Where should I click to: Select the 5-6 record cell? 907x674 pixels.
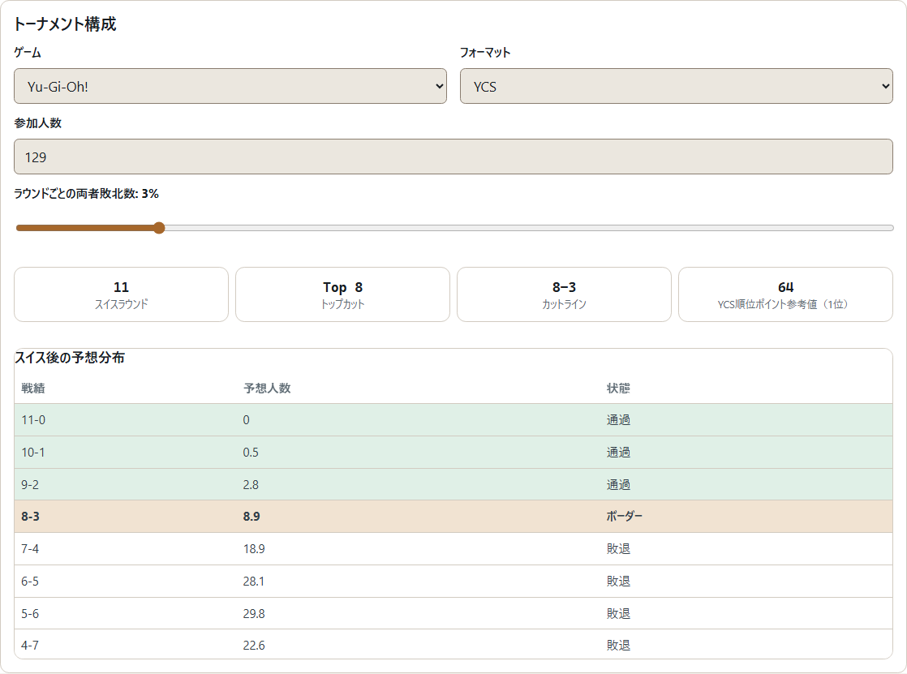(30, 614)
